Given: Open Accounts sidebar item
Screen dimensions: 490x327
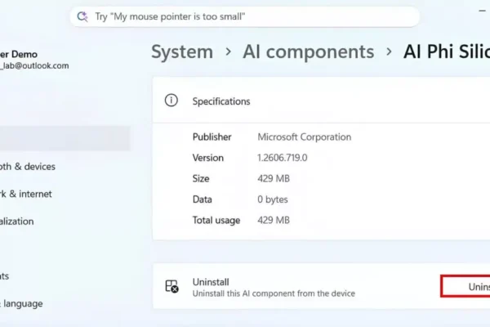Looking at the screenshot, I should coord(4,276).
